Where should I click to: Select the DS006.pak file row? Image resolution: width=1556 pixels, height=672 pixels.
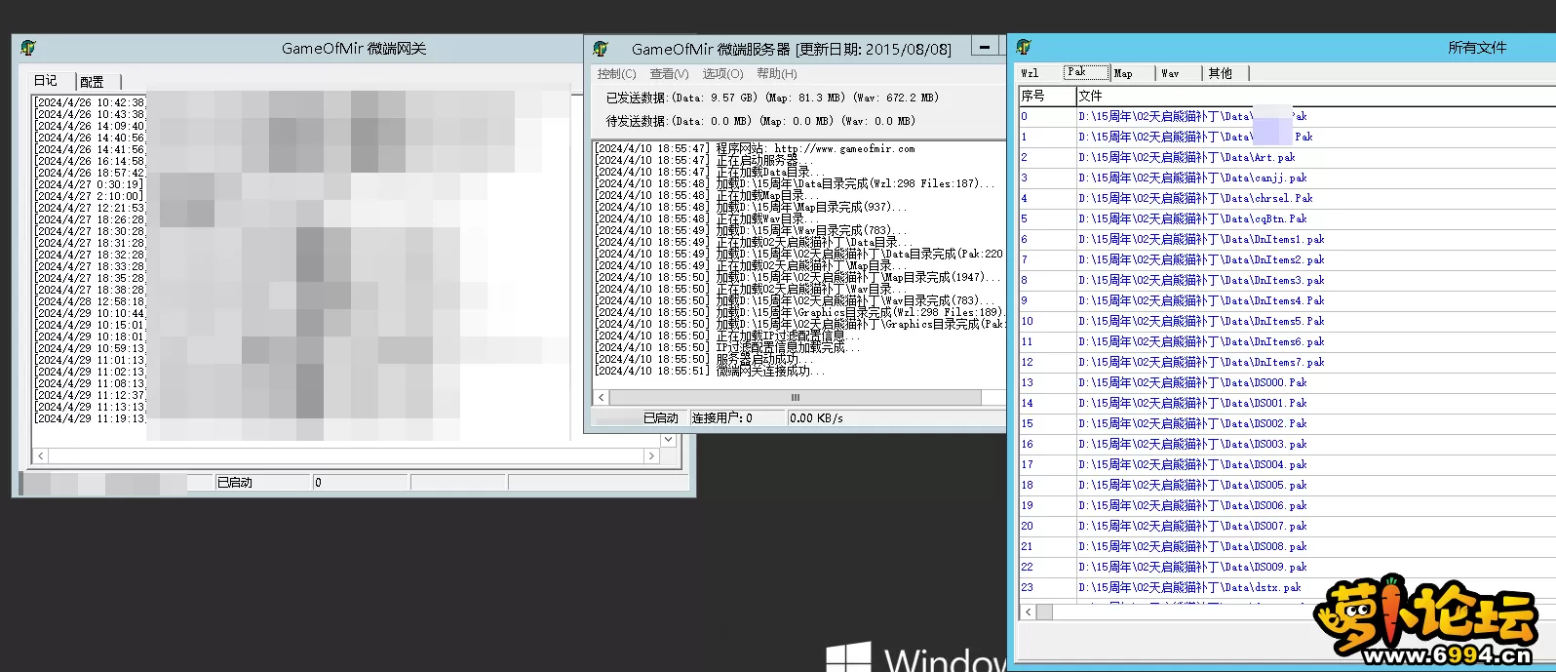point(1287,505)
